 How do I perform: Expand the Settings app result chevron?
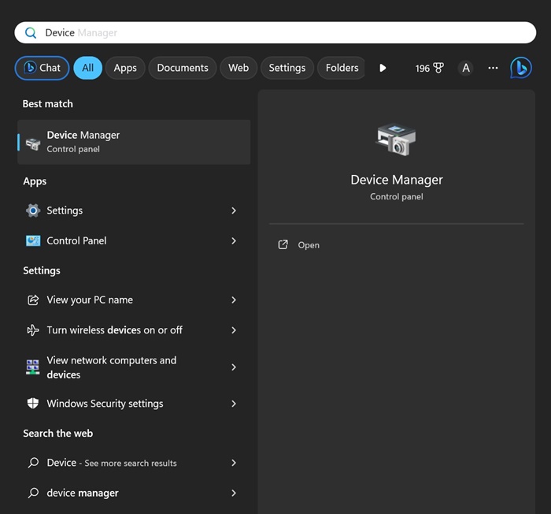point(234,210)
